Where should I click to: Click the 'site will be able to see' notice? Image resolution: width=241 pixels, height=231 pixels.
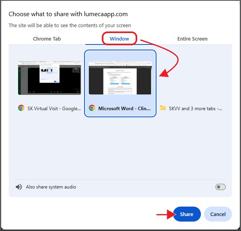[70, 26]
